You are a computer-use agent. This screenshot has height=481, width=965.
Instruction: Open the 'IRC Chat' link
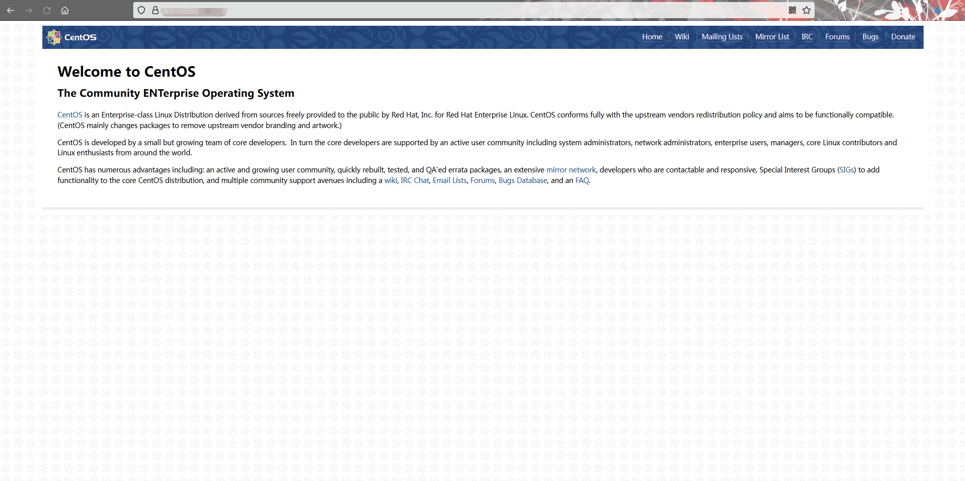[415, 181]
